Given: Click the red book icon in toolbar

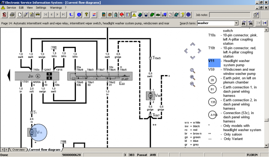Looking at the screenshot, I should point(122,15).
